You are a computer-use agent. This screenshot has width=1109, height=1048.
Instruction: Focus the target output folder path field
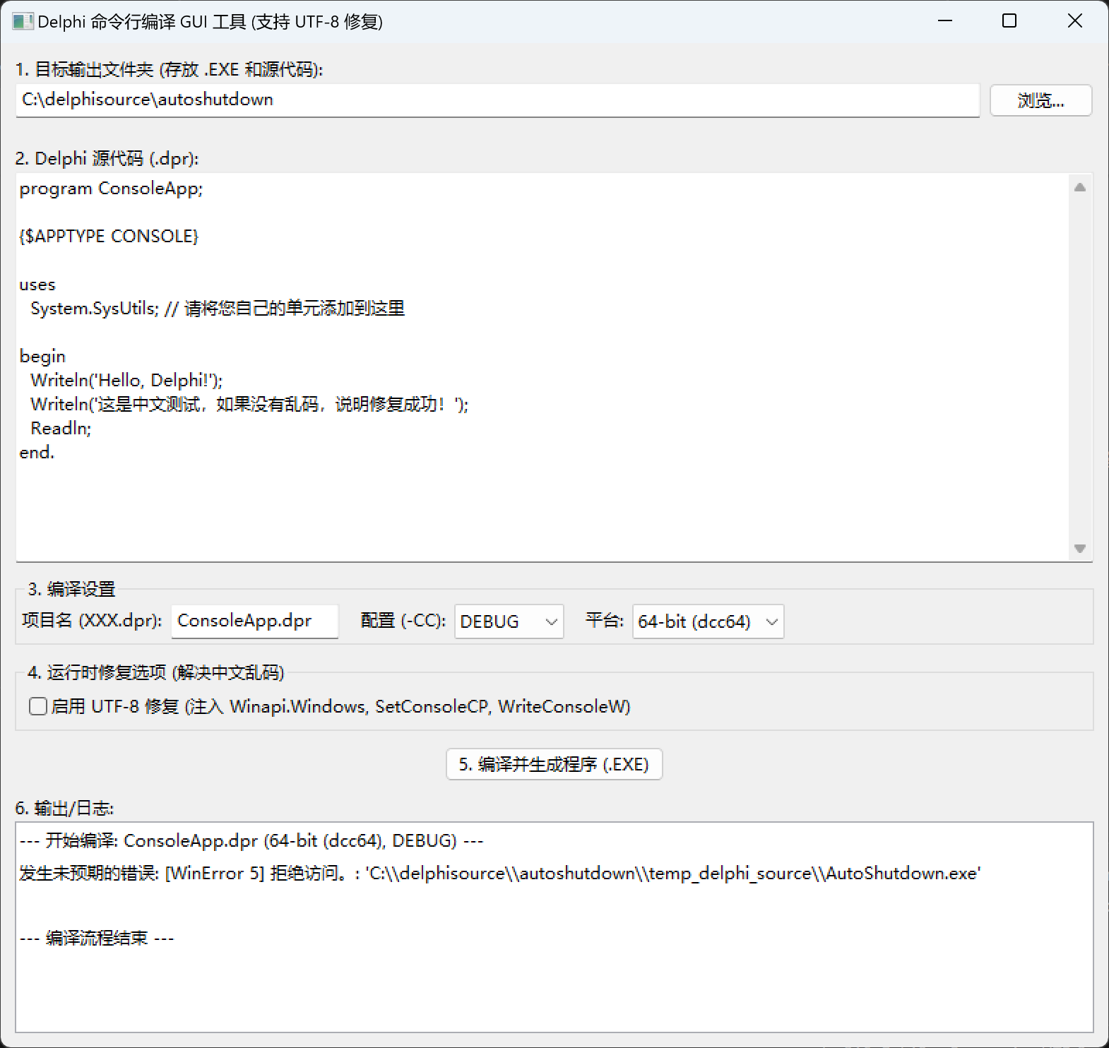coord(497,100)
